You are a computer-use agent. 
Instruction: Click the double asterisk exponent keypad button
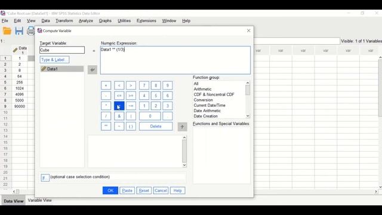coord(106,126)
